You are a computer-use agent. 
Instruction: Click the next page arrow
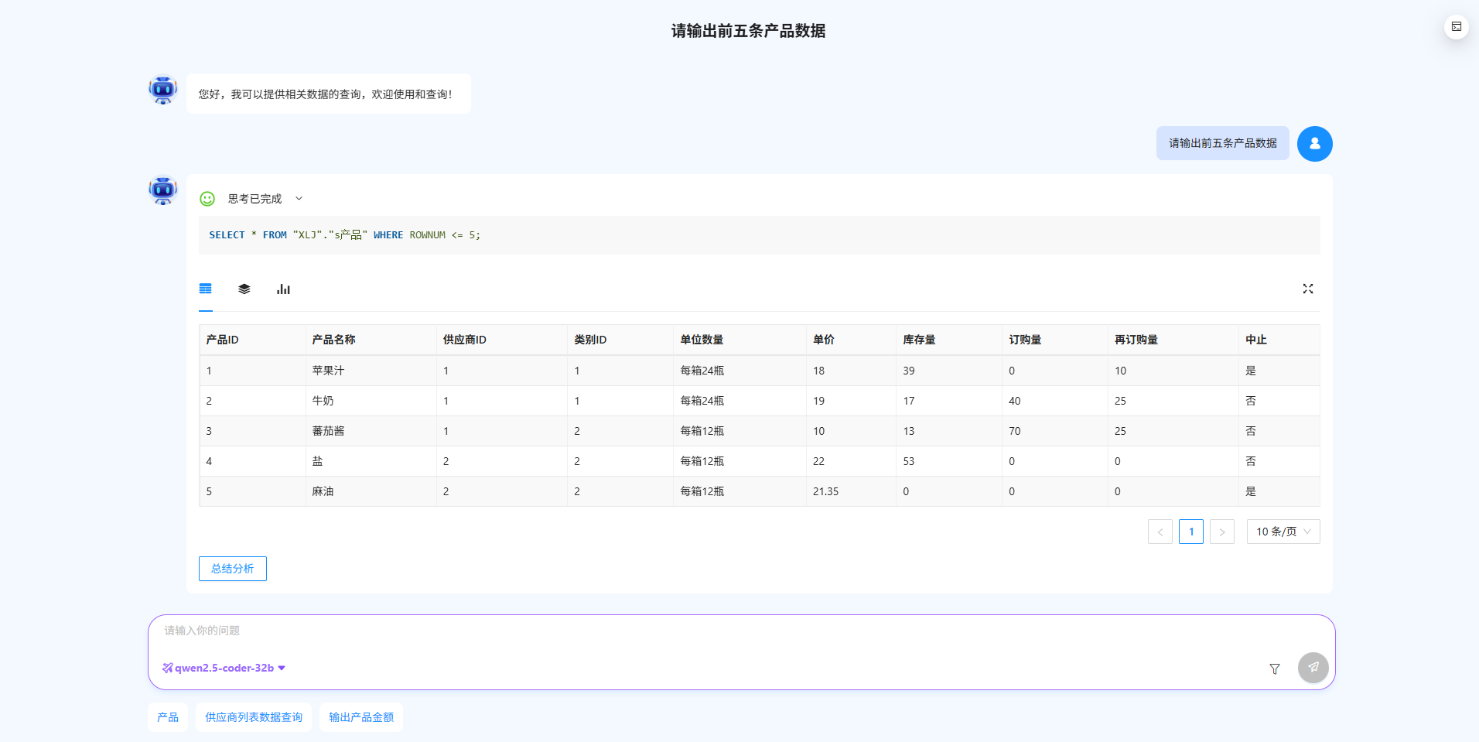1221,532
